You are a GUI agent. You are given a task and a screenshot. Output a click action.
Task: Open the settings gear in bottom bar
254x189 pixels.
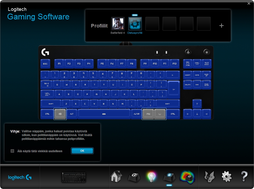click(227, 177)
